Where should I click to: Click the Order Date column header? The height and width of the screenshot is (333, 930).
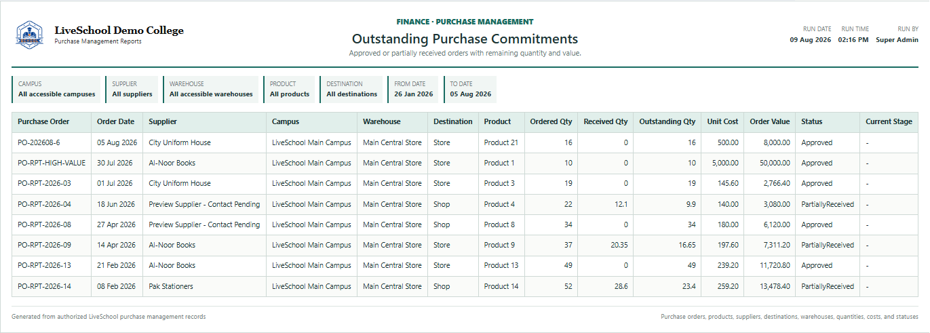coord(116,122)
